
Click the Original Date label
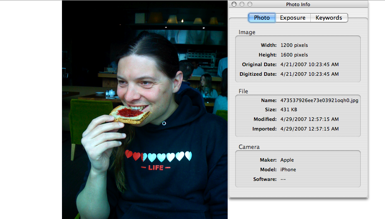pos(259,64)
